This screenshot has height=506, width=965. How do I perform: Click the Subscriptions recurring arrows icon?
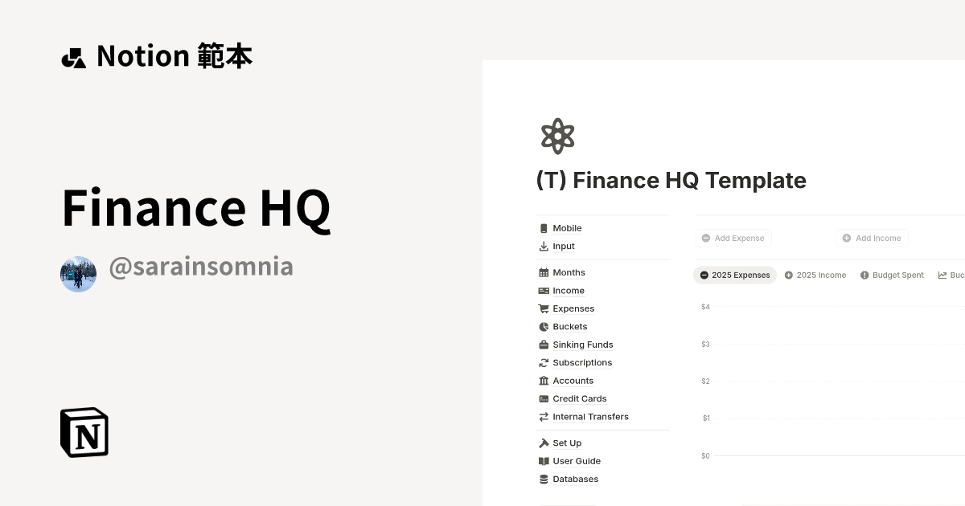point(544,362)
